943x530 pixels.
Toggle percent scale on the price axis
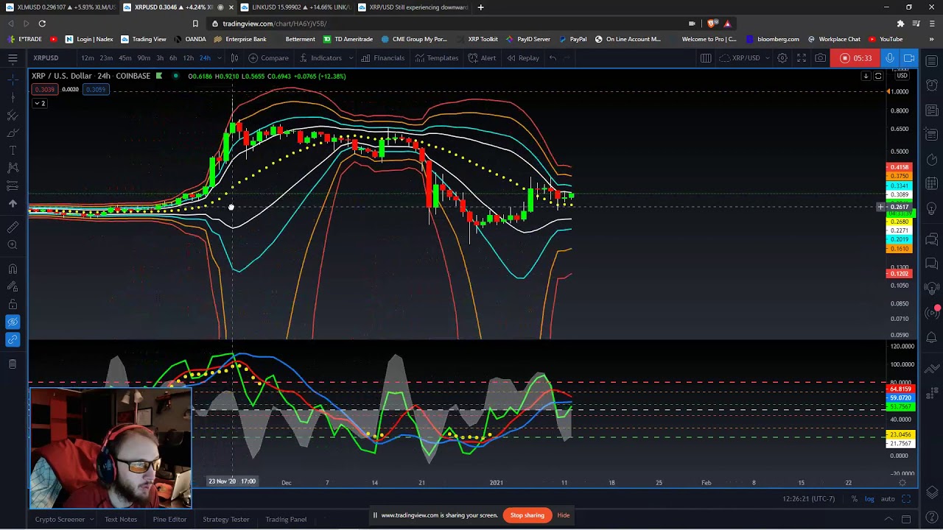(854, 499)
